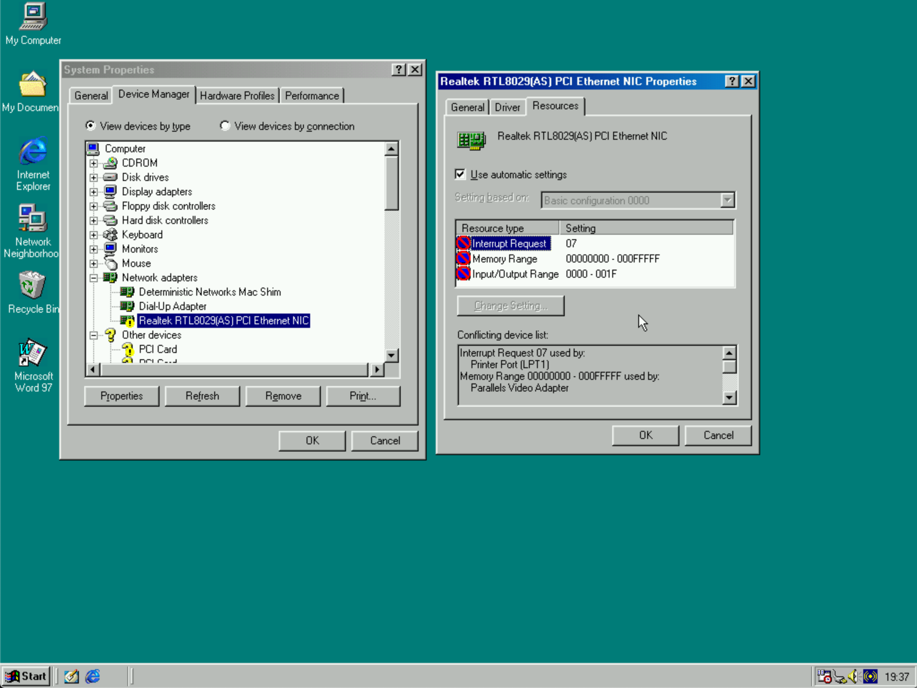Switch to the Performance tab

tap(312, 95)
